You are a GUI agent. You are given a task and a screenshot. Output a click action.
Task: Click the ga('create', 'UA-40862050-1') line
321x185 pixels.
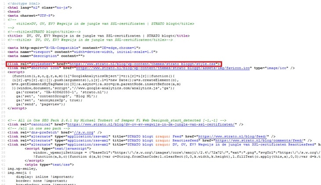[62, 92]
